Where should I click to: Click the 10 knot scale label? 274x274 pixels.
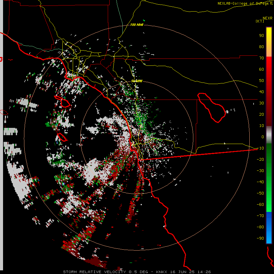point(262,126)
